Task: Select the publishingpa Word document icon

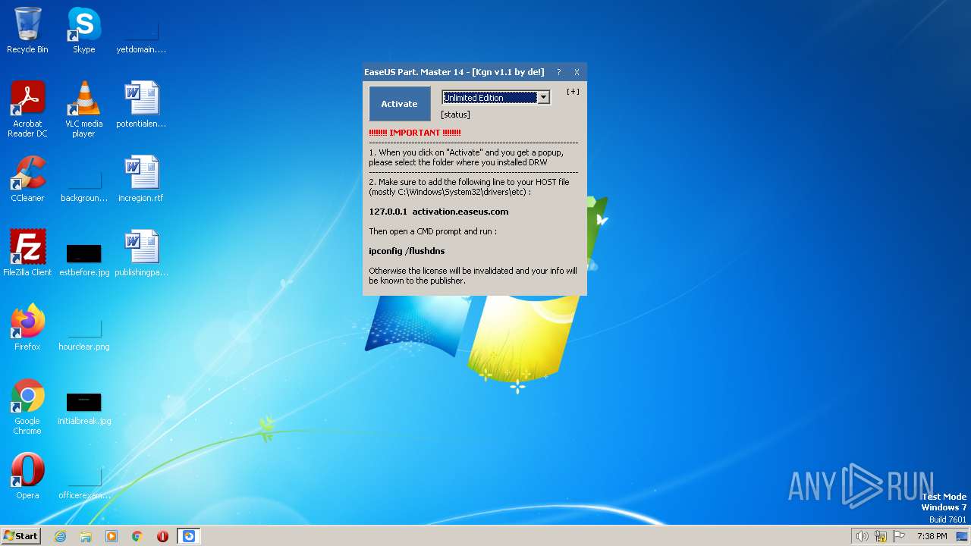Action: pyautogui.click(x=140, y=253)
